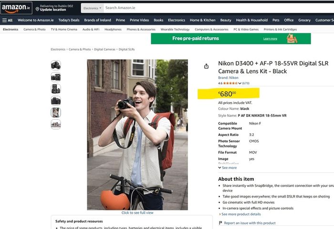Click the Search Amazon.ie field
The image size is (334, 229).
(x=219, y=8)
